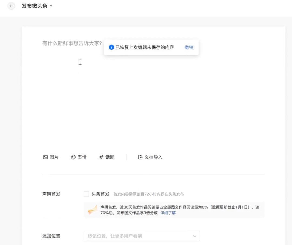Choose the 话题 toolbar label
Viewport: 292px width, 245px height.
tap(110, 157)
